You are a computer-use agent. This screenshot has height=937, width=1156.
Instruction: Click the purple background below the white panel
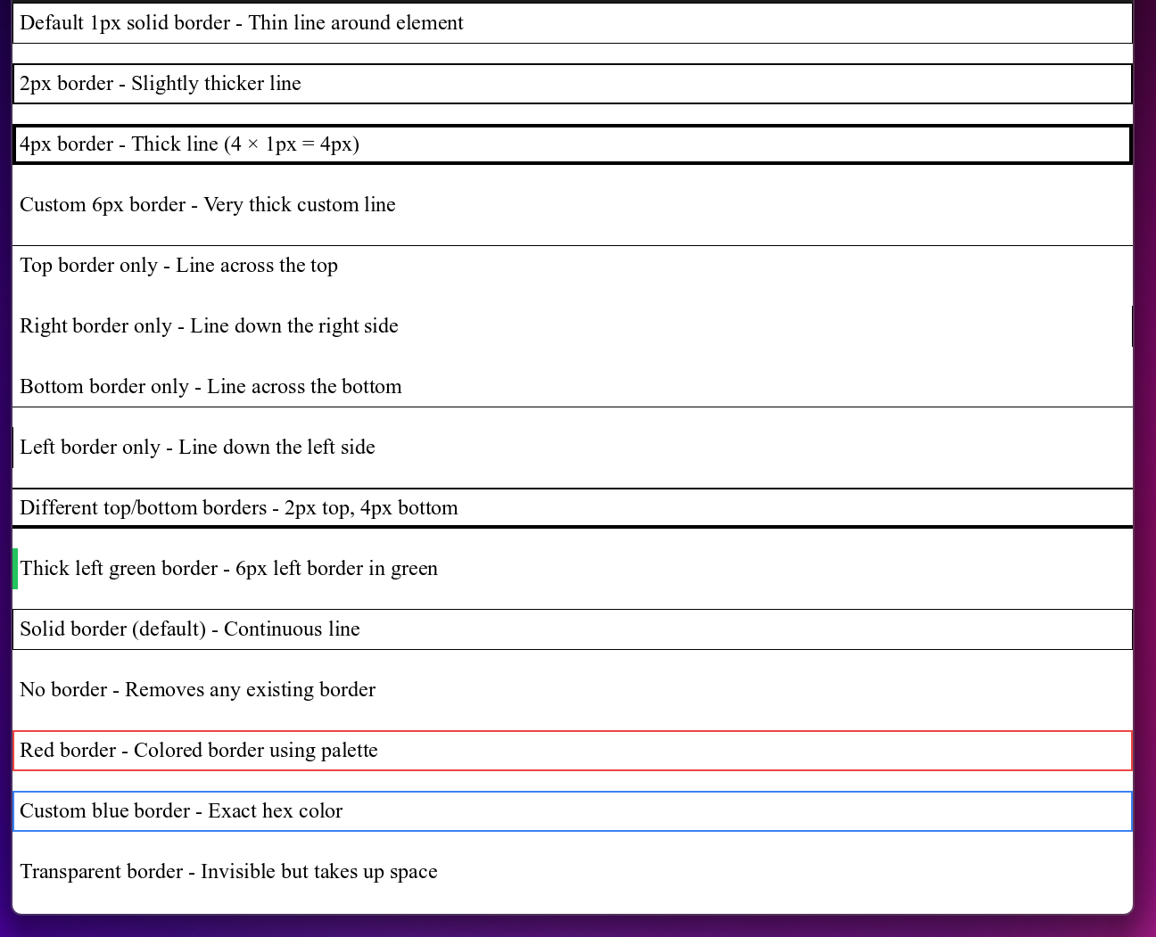[x=572, y=927]
